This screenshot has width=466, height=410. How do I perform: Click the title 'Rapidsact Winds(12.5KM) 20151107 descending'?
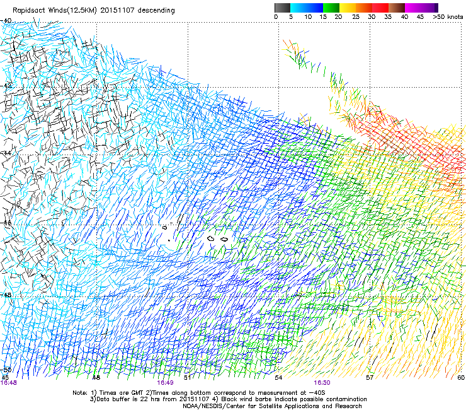94,11
